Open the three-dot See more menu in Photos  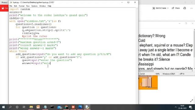tap(191, 8)
